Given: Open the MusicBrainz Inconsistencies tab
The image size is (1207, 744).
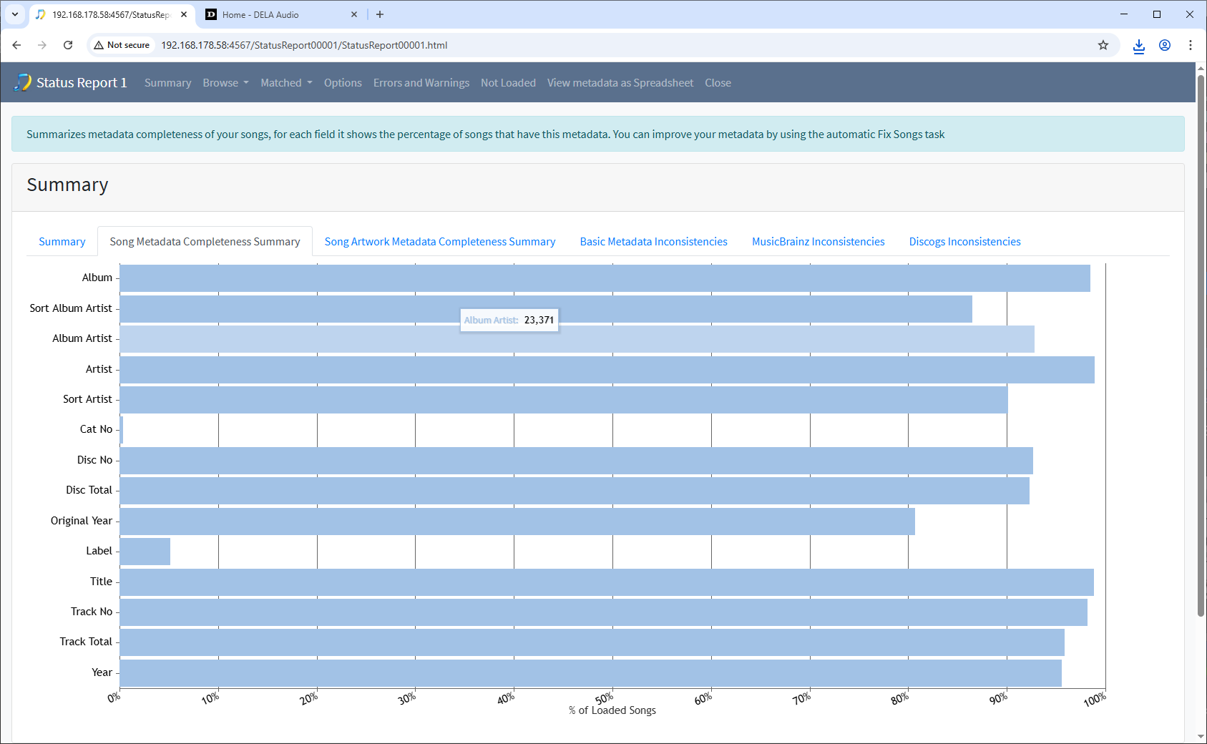Looking at the screenshot, I should (818, 242).
